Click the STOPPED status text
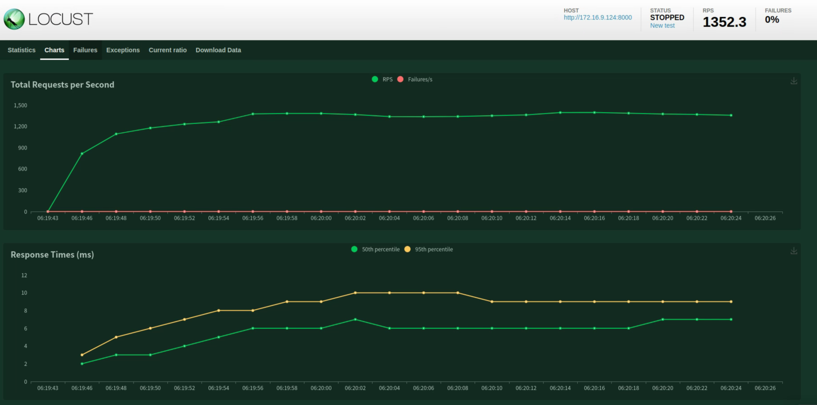 pyautogui.click(x=667, y=18)
